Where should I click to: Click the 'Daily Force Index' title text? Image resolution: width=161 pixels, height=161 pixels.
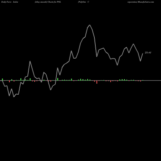tap(10, 2)
